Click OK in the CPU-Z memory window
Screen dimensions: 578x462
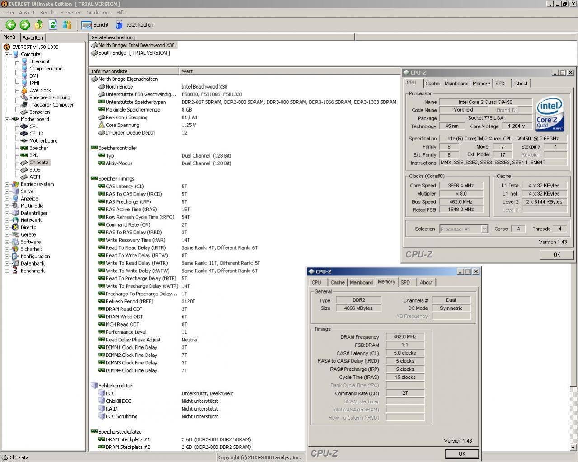click(461, 453)
